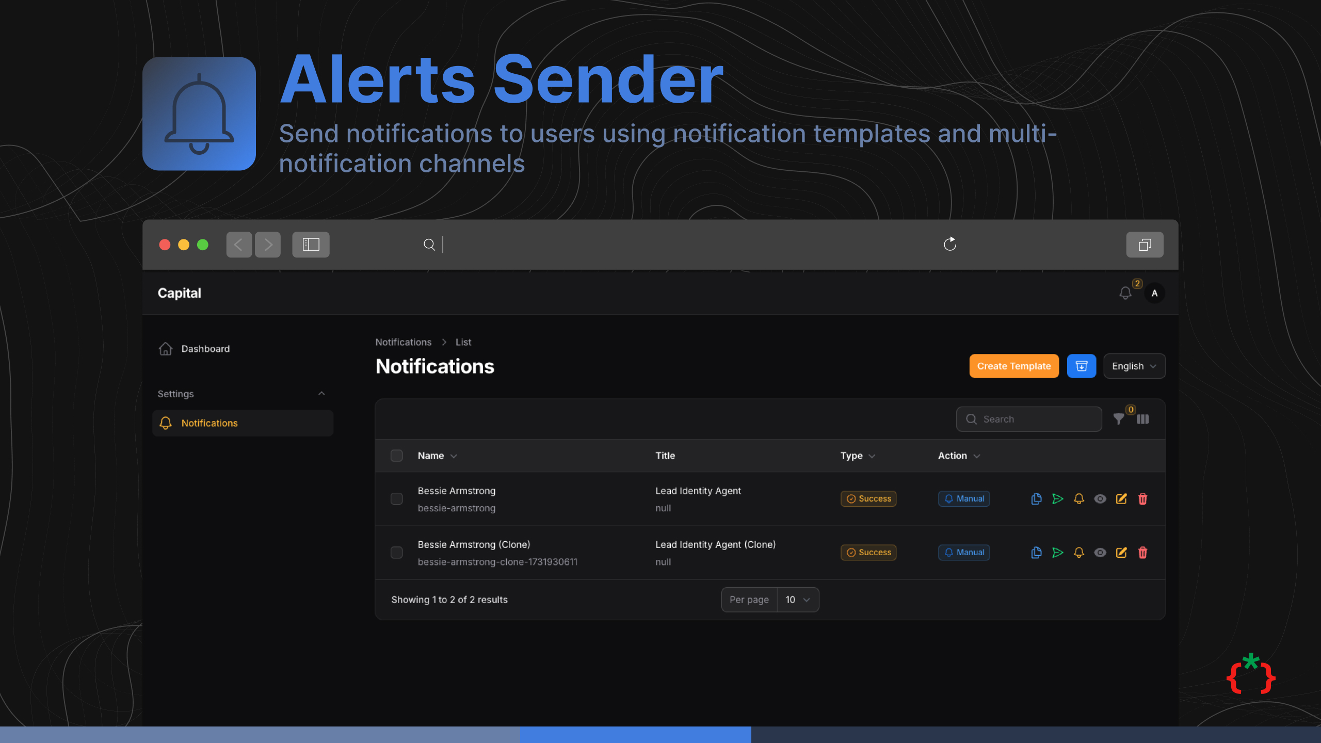This screenshot has width=1321, height=743.
Task: Open the header notification bell
Action: pyautogui.click(x=1125, y=293)
